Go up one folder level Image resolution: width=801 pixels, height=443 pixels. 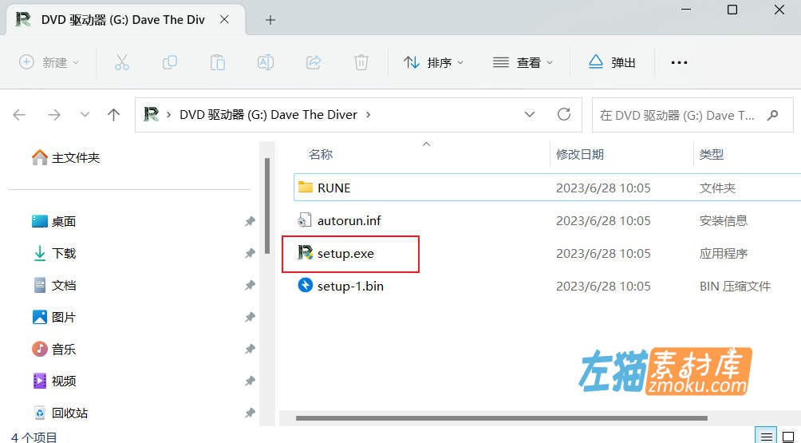coord(113,115)
